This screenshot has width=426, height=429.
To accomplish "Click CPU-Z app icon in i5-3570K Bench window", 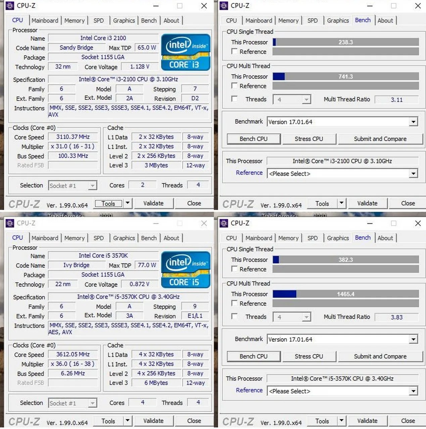I will 224,223.
